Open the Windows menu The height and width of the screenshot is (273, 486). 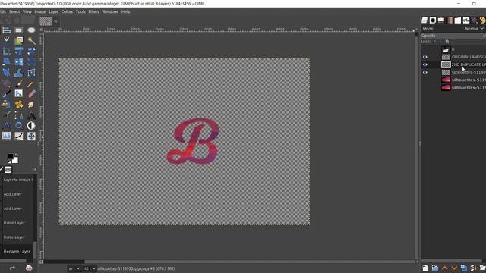(x=110, y=12)
